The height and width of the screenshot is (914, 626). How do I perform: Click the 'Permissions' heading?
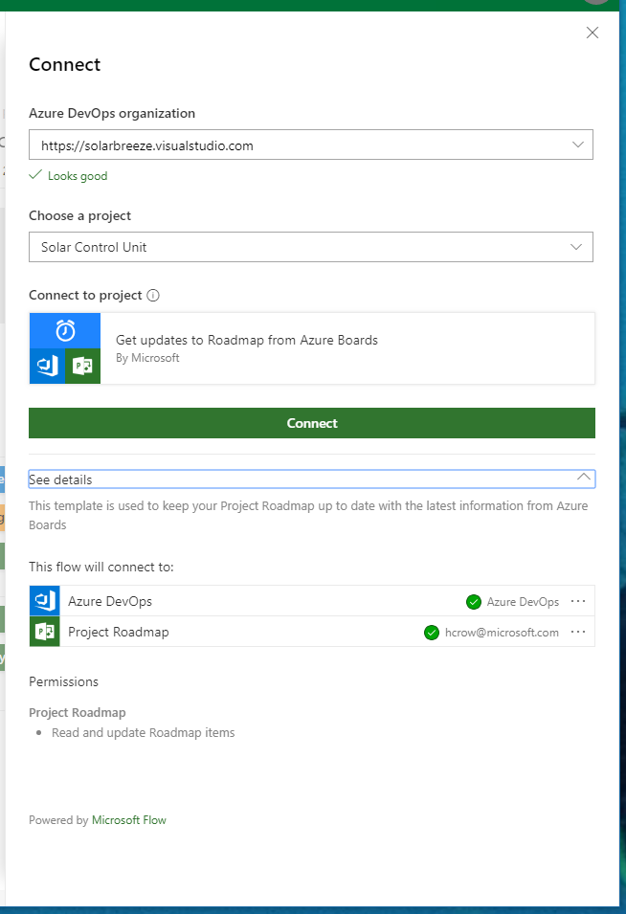[x=63, y=682]
